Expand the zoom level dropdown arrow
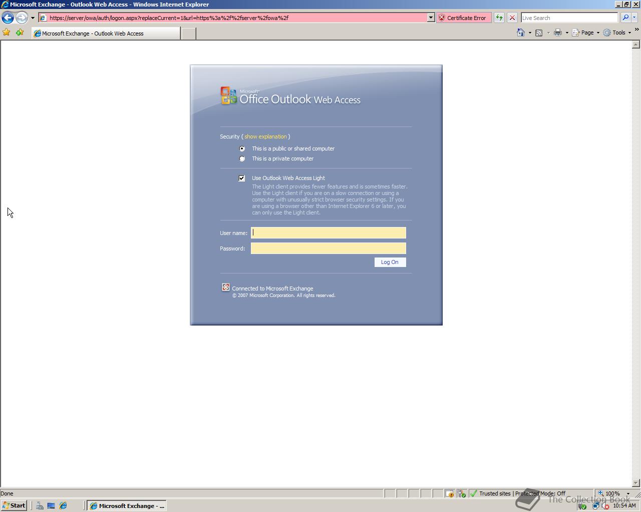 (x=628, y=493)
